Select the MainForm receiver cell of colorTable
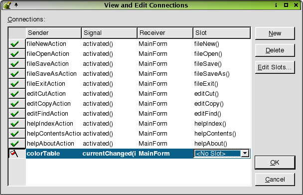 point(165,154)
